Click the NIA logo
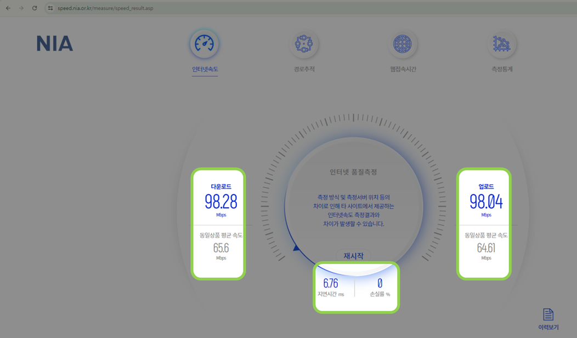Image resolution: width=577 pixels, height=338 pixels. [54, 43]
